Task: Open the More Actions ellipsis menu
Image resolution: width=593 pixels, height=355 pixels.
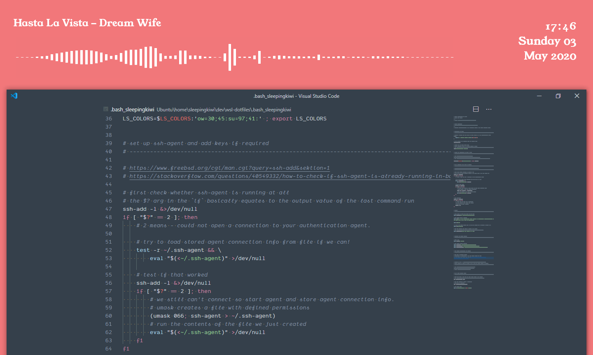Action: click(489, 109)
